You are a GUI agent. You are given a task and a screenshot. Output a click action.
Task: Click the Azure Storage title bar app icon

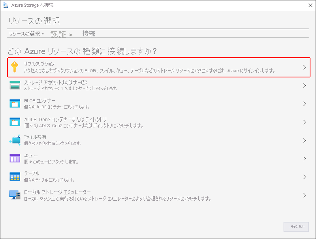tap(6, 5)
